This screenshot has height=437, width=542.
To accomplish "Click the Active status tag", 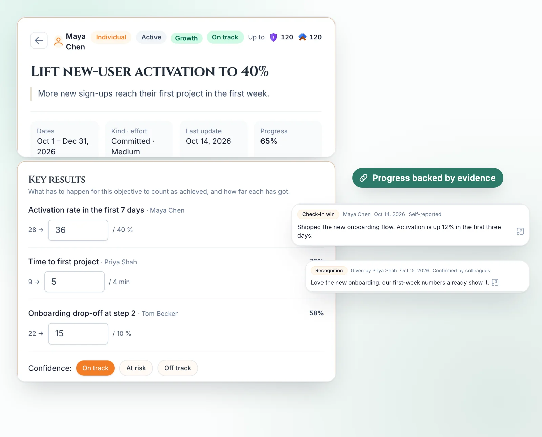I will [x=151, y=37].
